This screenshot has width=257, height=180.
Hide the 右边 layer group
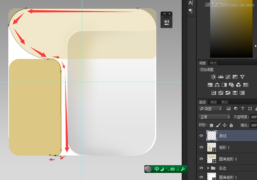201,168
